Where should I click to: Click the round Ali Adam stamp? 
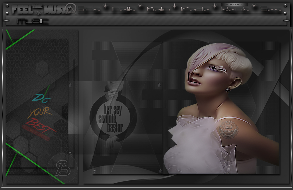[229, 130]
